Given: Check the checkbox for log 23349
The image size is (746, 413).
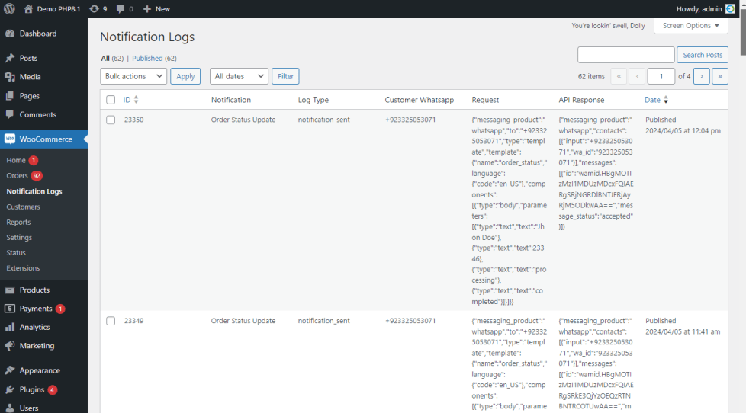Looking at the screenshot, I should click(111, 321).
